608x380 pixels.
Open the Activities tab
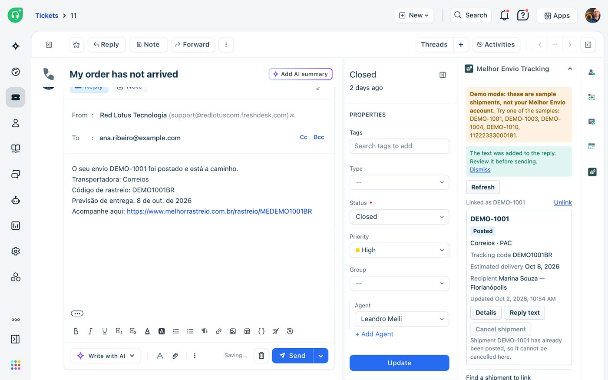496,45
